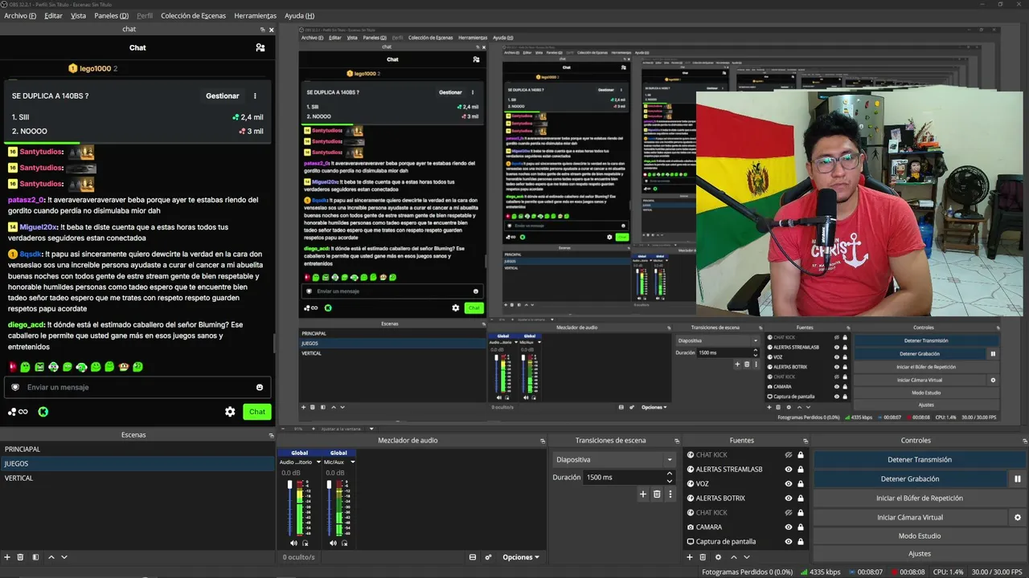Unlock the CAMARA source

click(801, 527)
